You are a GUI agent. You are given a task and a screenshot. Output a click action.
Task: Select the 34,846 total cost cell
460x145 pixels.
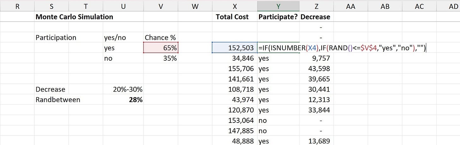[235, 58]
